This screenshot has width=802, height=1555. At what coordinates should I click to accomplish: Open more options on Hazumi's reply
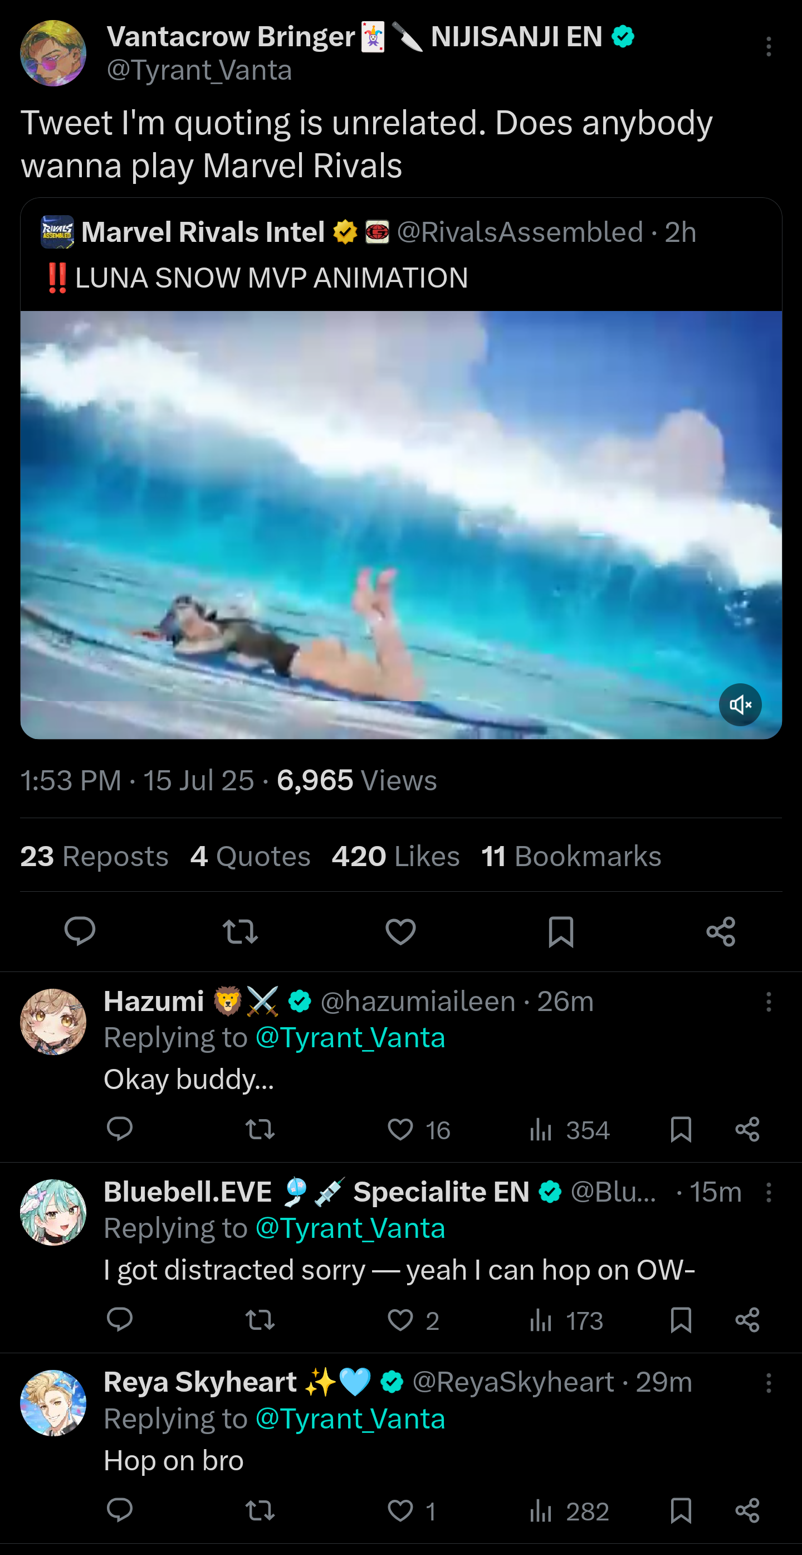[768, 1002]
